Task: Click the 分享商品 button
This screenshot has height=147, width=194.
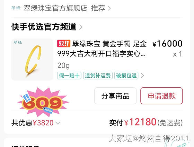Action: [115, 96]
